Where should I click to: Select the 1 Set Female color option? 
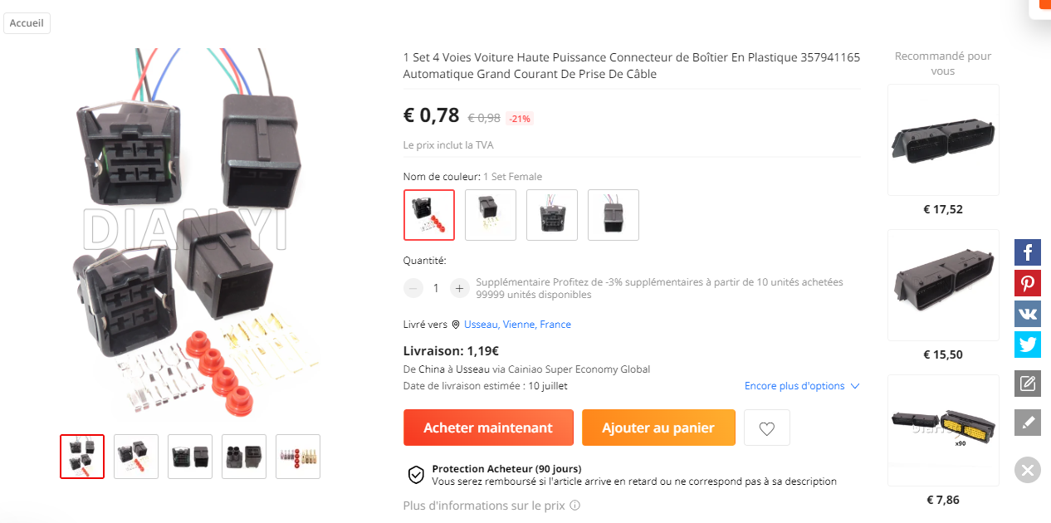click(429, 215)
